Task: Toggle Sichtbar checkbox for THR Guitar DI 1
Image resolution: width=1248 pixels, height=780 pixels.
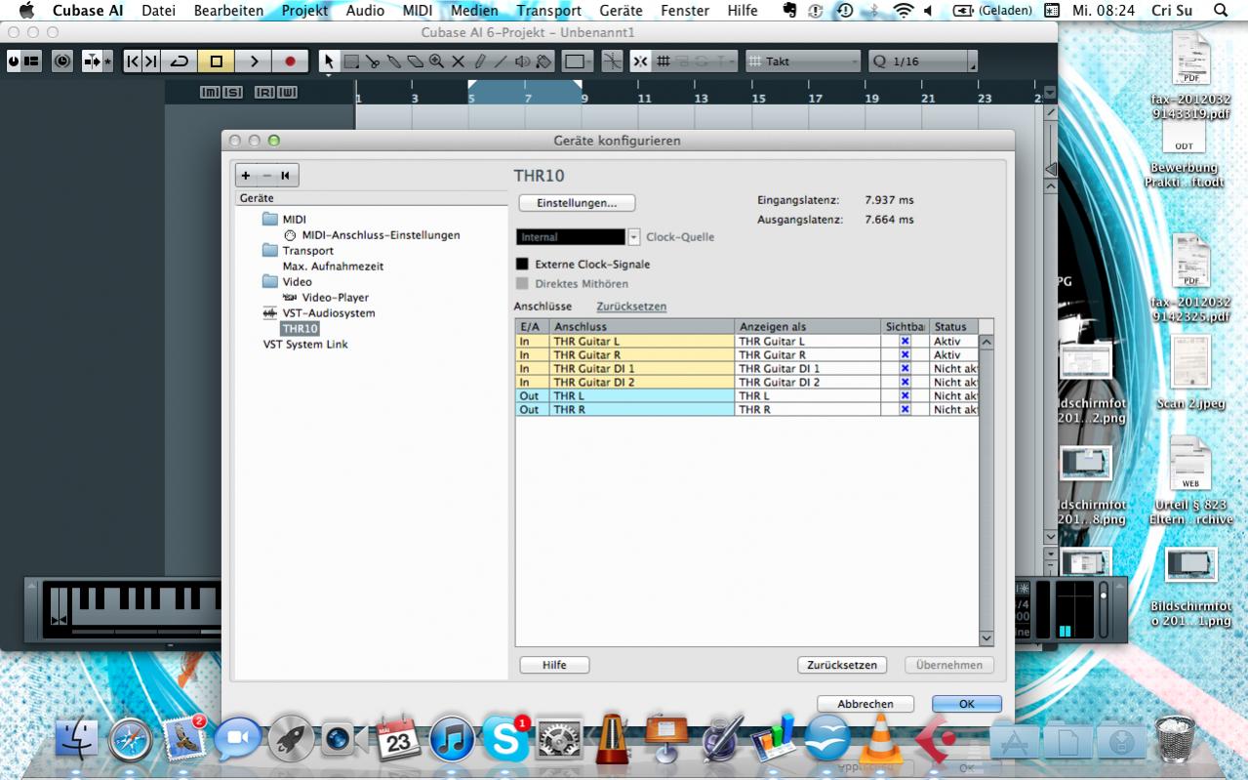Action: 906,369
